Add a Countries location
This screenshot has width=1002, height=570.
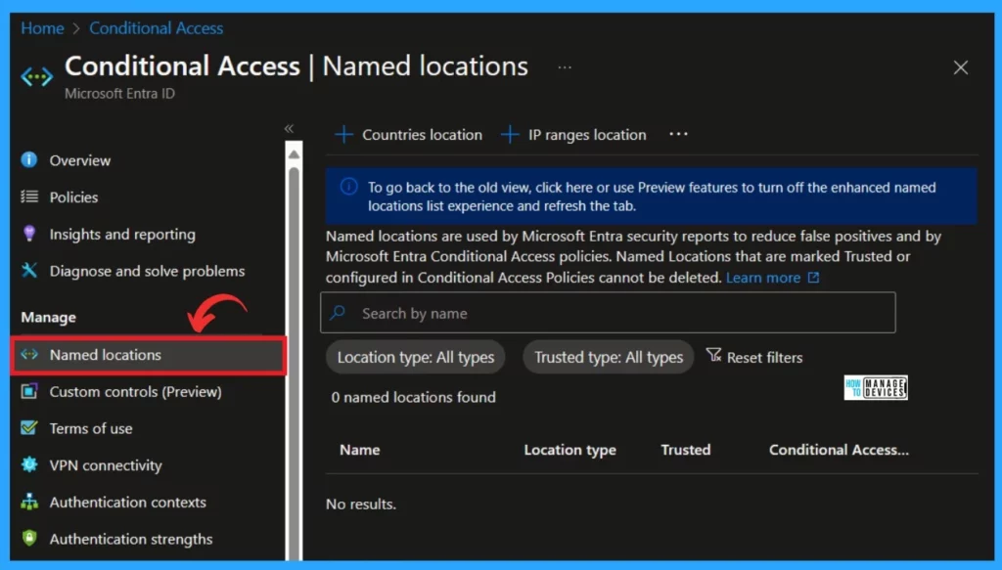click(408, 135)
